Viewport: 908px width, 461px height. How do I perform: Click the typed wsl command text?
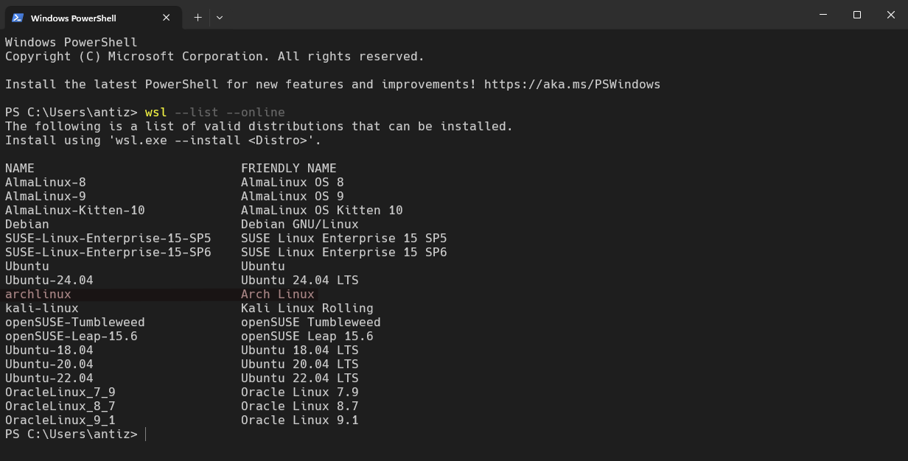click(156, 112)
